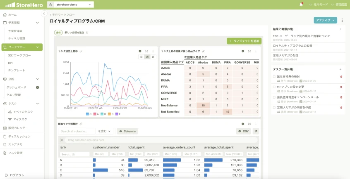Click the ウィジェットを追加 button
Viewport: 350px width, 179px height.
(x=244, y=41)
